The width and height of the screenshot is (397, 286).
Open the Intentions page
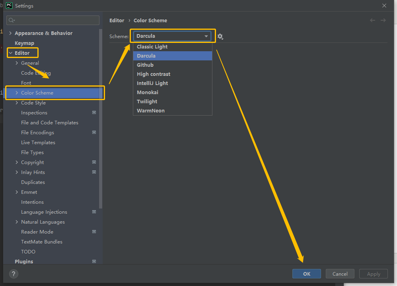click(32, 202)
